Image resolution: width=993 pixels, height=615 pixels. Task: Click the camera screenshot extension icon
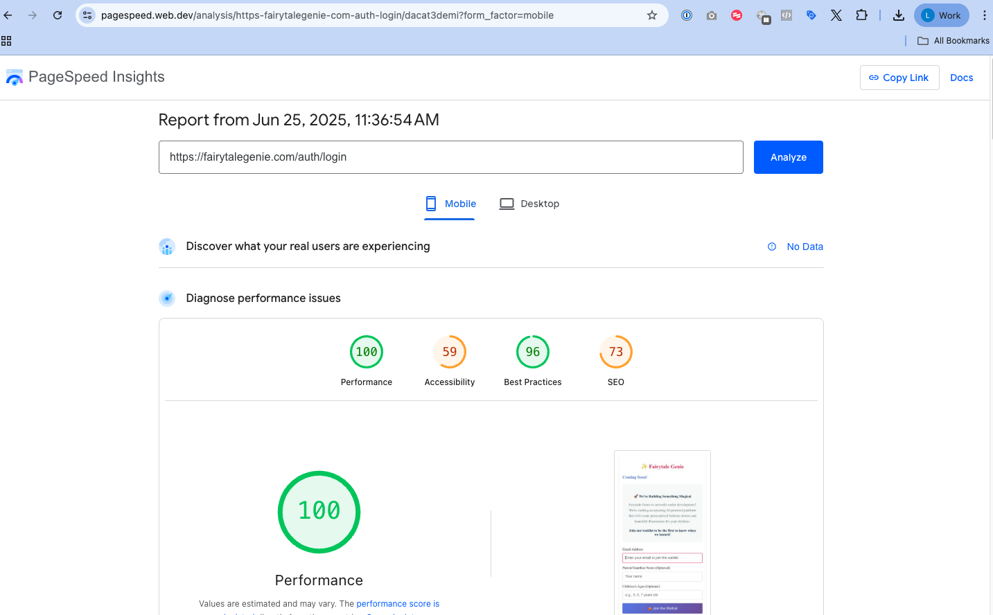712,15
